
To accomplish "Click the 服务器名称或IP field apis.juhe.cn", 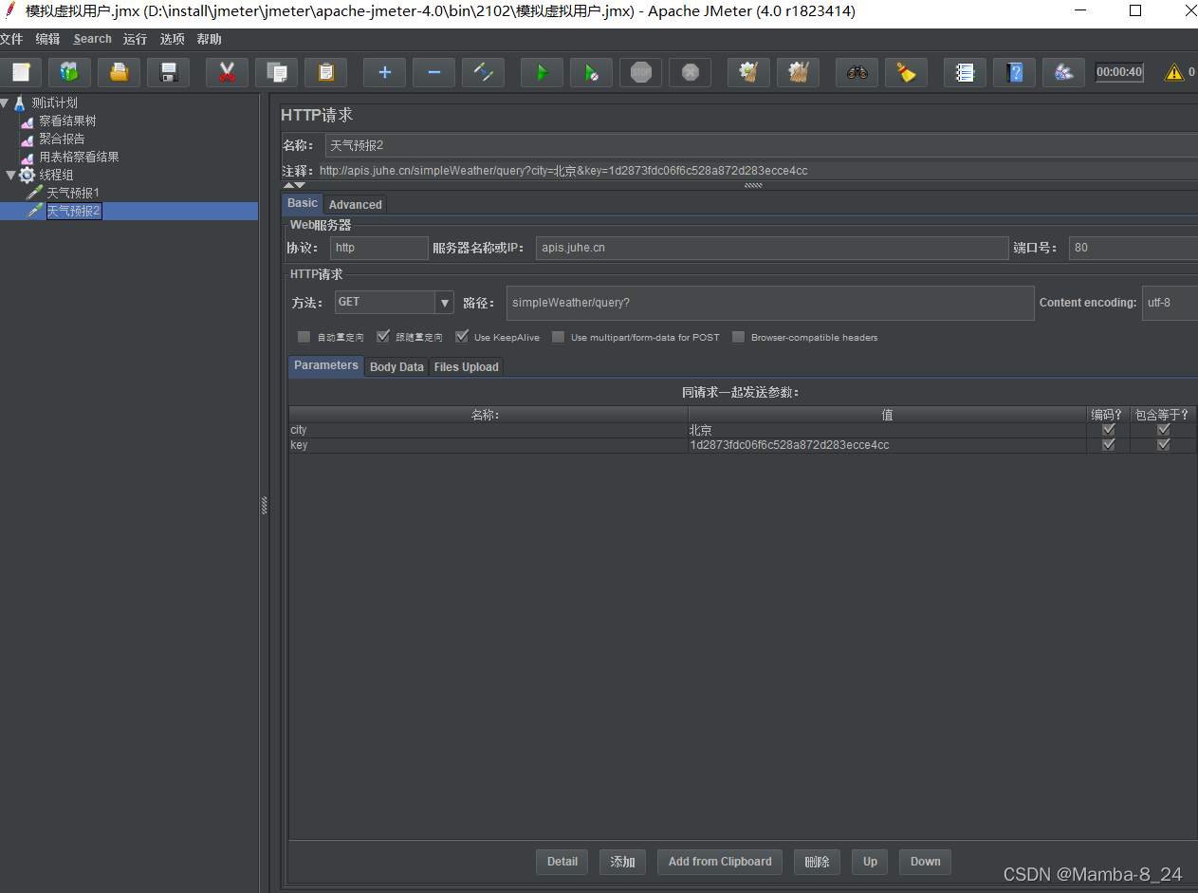I will click(772, 248).
